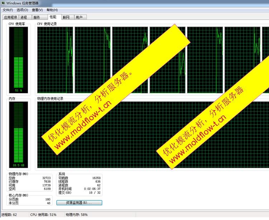Image resolution: width=269 pixels, height=220 pixels.
Task: Click the Task Manager title bar icon
Action: point(3,3)
